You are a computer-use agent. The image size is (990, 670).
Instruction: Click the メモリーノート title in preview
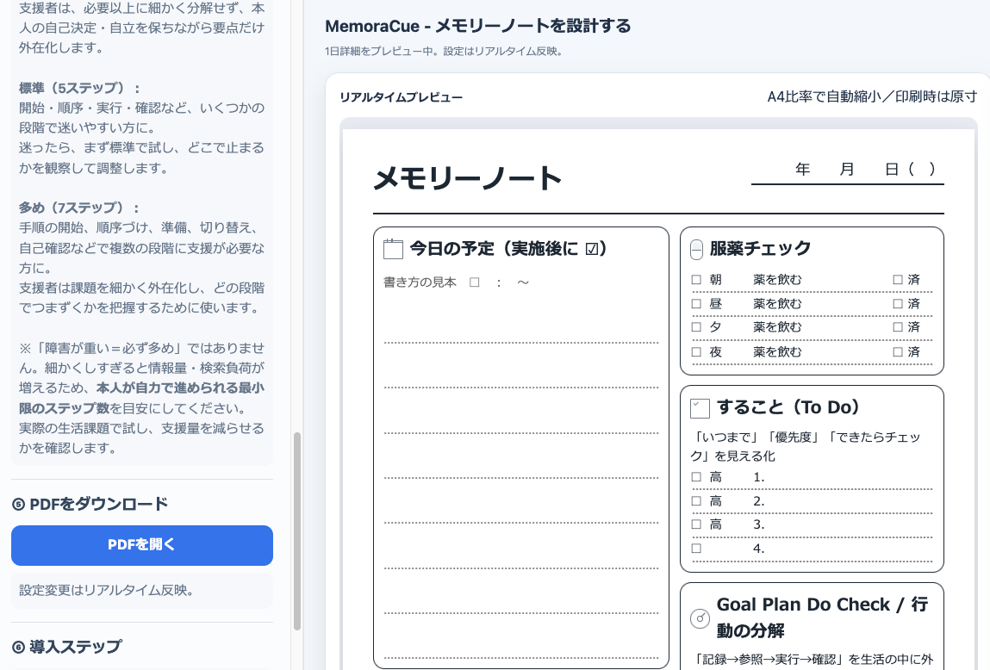coord(467,178)
